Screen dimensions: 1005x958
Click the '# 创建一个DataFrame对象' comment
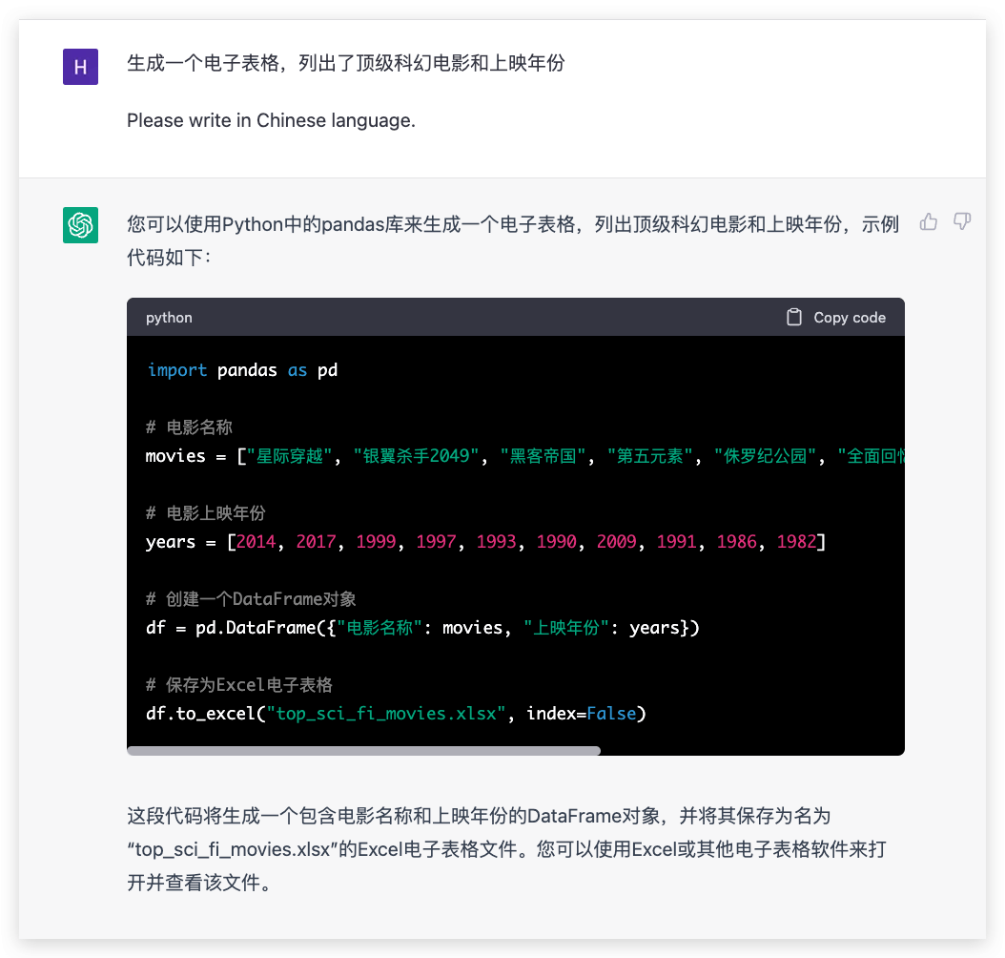click(x=252, y=599)
